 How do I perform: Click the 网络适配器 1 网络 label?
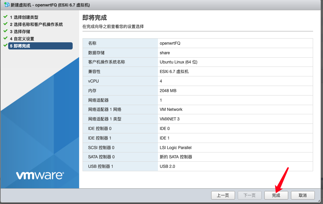click(105, 110)
